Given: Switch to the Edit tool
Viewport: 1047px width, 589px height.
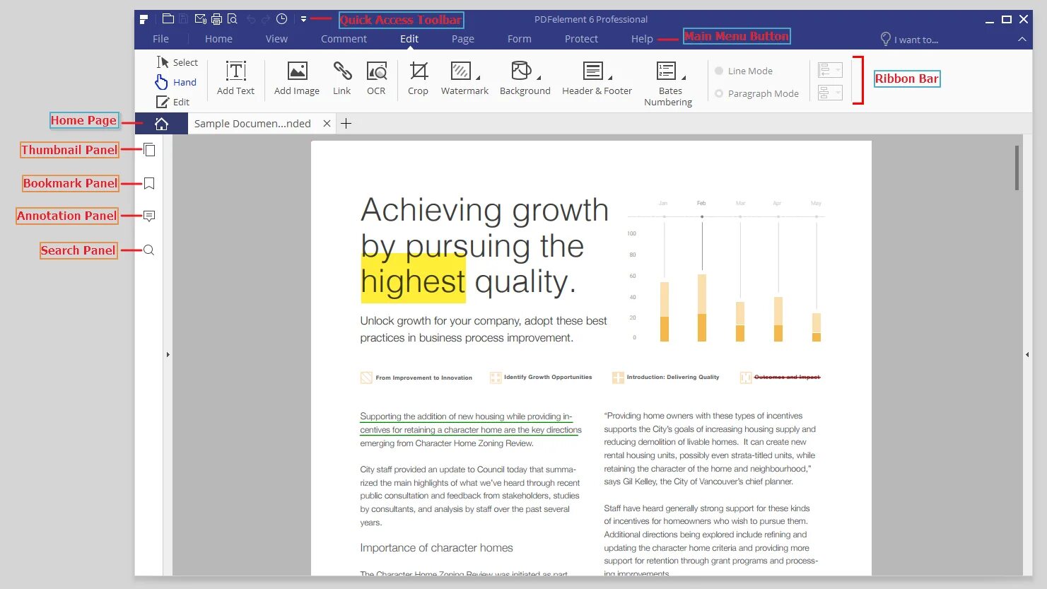Looking at the screenshot, I should [173, 102].
